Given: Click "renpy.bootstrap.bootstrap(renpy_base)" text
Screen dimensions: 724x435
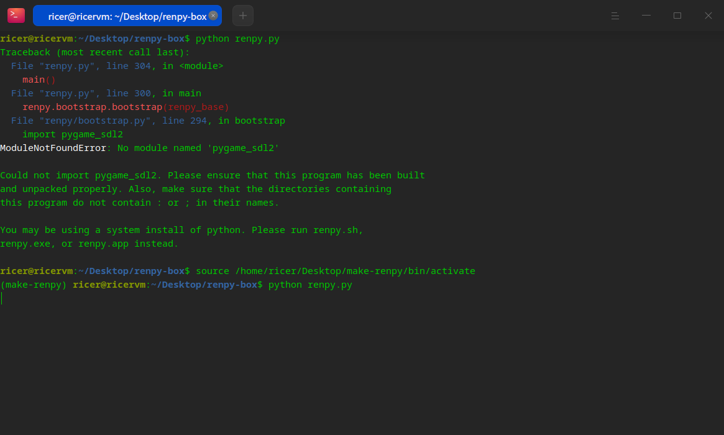Looking at the screenshot, I should point(126,107).
